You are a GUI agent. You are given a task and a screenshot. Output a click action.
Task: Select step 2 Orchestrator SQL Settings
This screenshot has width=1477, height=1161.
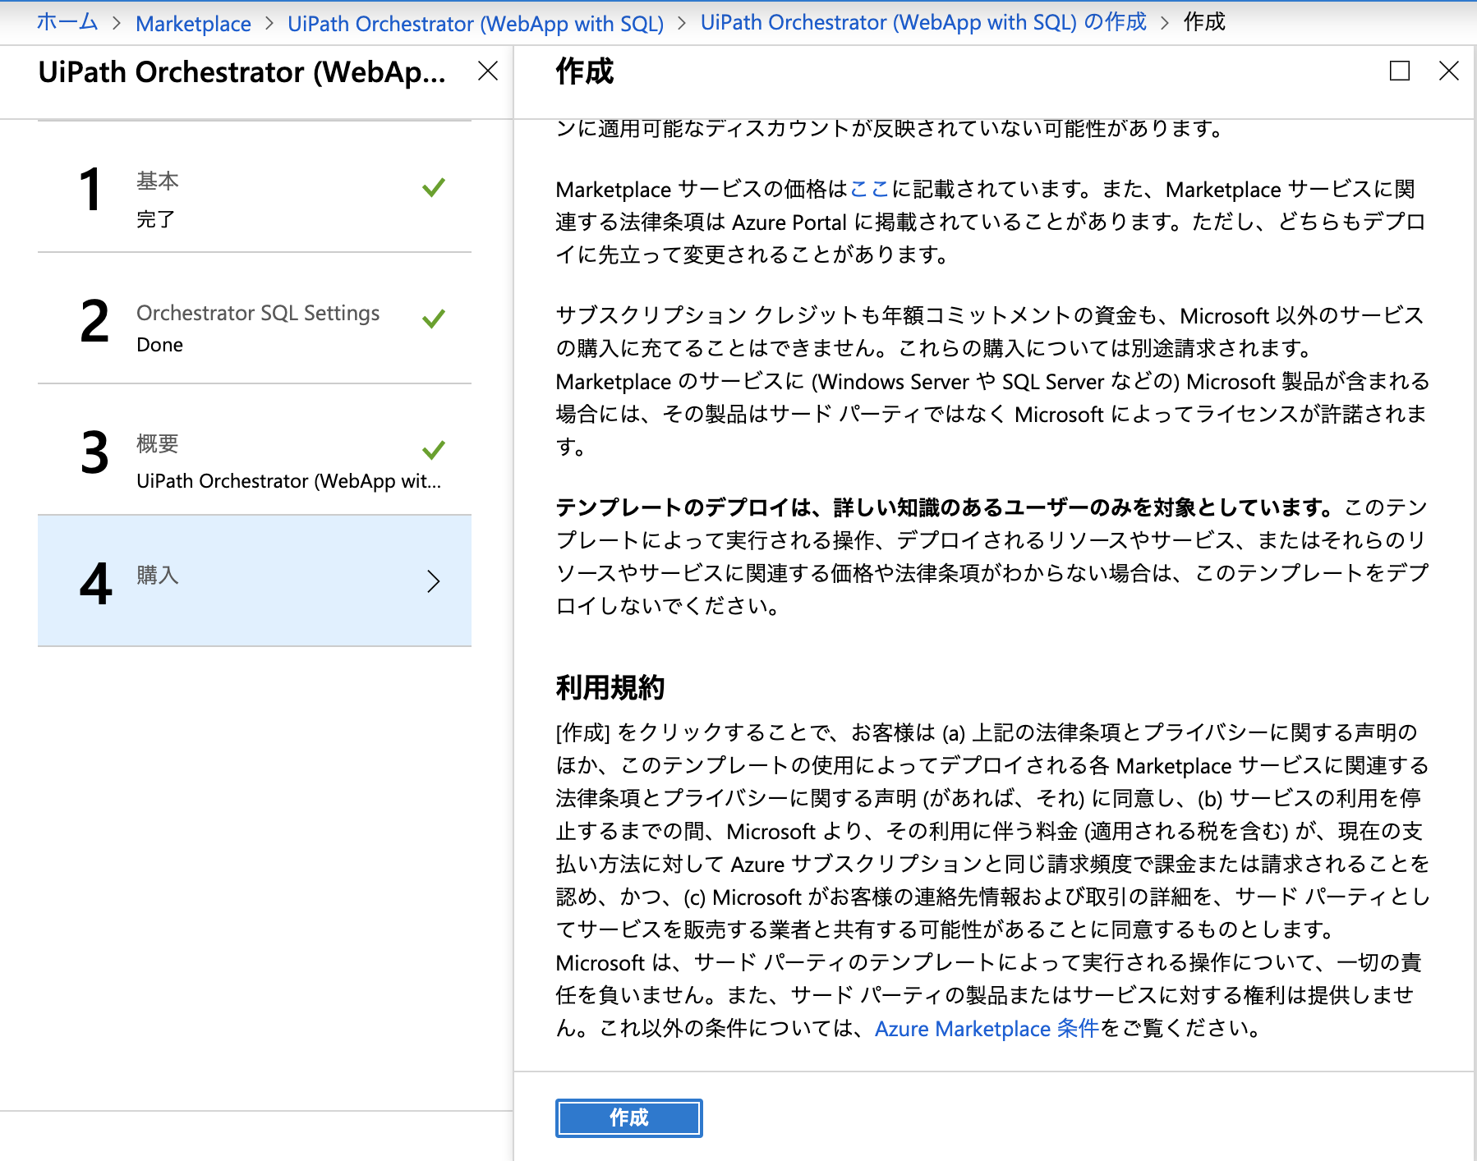tap(255, 319)
